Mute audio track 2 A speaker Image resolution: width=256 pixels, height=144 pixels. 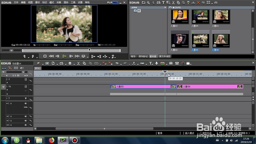26,116
